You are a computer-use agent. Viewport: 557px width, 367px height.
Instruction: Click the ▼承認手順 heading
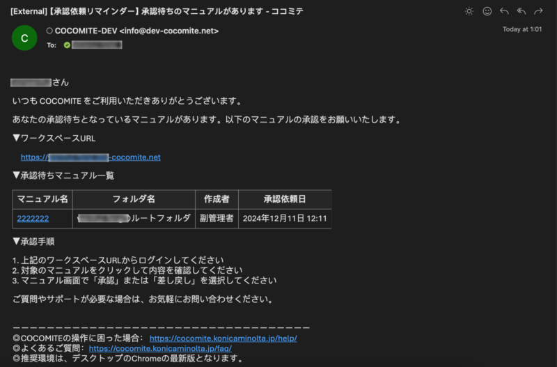(x=33, y=242)
